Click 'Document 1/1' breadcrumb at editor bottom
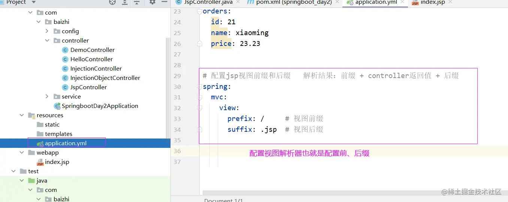 [224, 200]
